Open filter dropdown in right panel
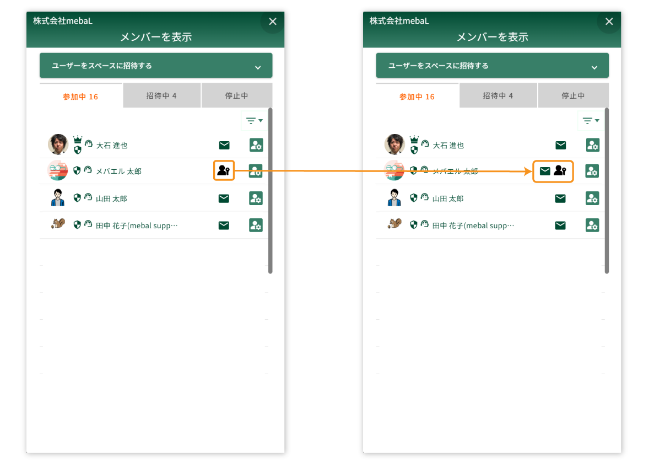This screenshot has width=665, height=472. (x=591, y=120)
